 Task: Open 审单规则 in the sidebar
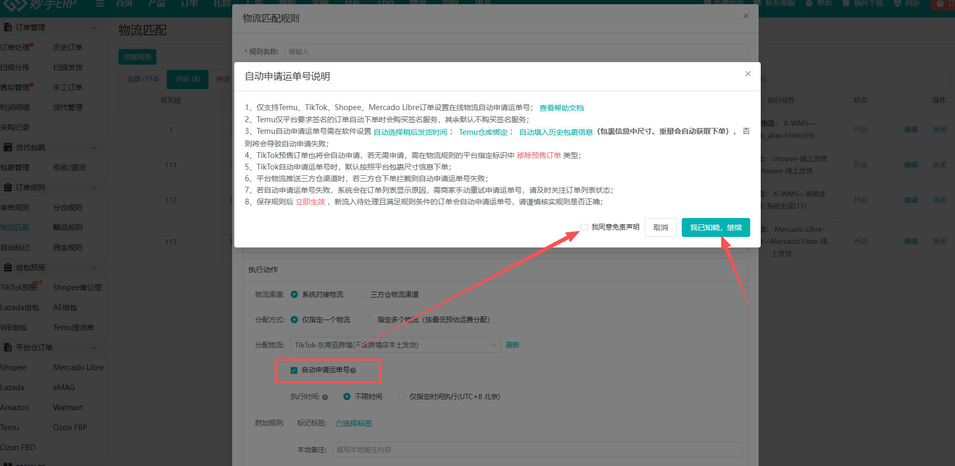tap(15, 207)
